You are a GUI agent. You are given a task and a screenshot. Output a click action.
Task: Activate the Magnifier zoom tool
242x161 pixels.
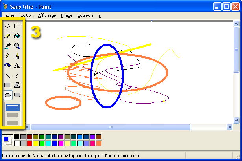17,46
